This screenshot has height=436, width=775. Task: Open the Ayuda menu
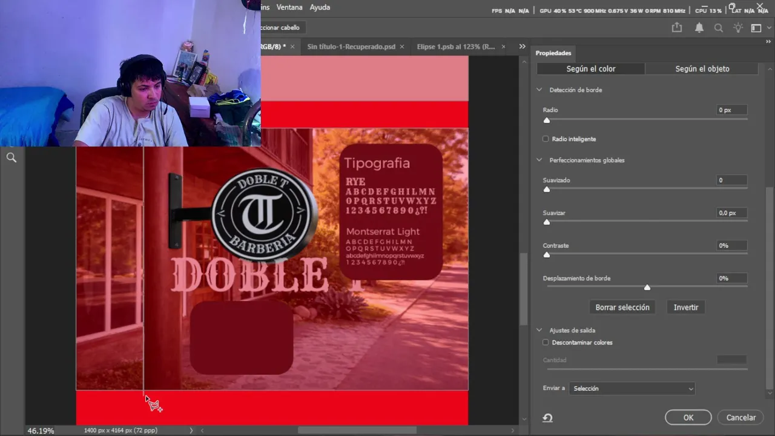(320, 7)
